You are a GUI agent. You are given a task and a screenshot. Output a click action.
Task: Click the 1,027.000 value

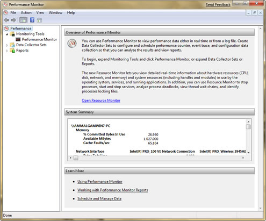tap(151, 139)
